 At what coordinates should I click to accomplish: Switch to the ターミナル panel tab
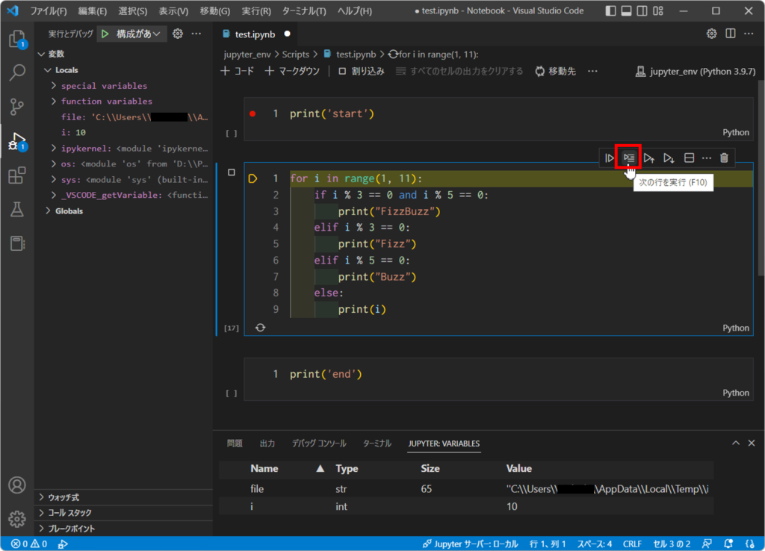coord(377,443)
